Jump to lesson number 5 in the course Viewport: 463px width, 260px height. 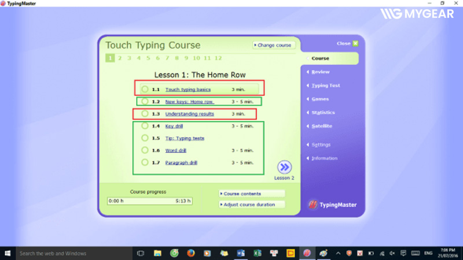click(x=148, y=58)
